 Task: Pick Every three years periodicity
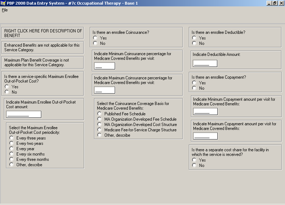click(x=11, y=138)
